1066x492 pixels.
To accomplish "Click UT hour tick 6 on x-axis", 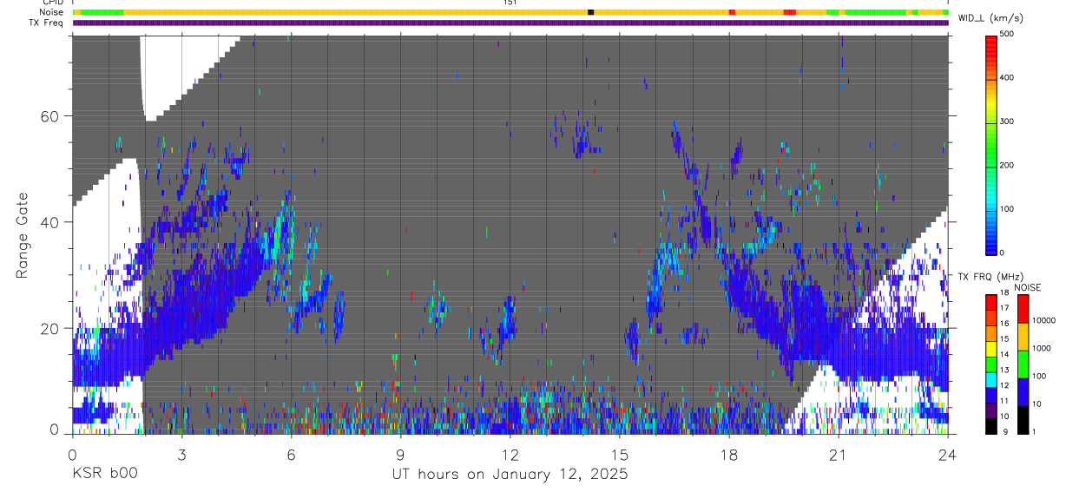I will pyautogui.click(x=291, y=454).
